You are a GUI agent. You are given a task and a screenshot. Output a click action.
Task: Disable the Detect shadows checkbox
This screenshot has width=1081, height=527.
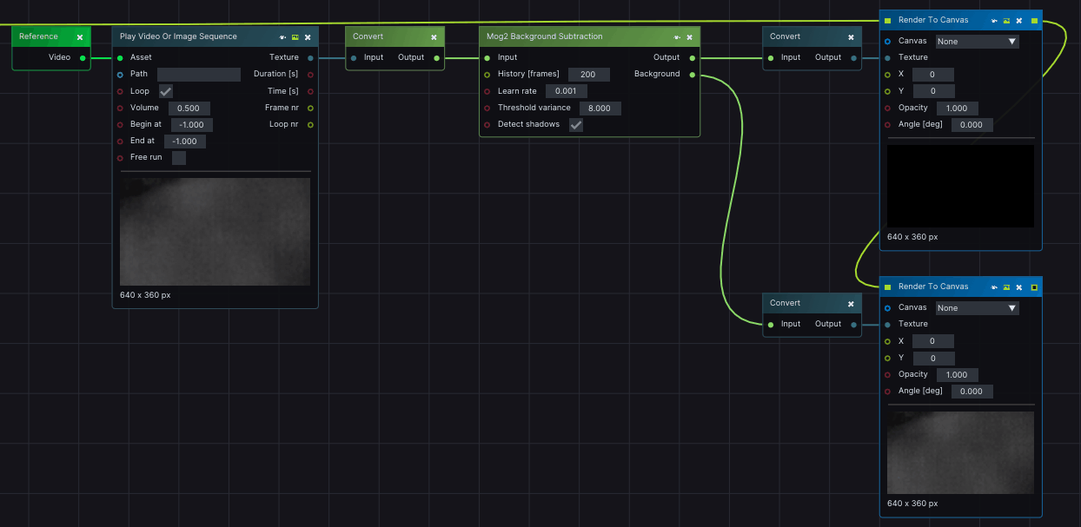(576, 125)
